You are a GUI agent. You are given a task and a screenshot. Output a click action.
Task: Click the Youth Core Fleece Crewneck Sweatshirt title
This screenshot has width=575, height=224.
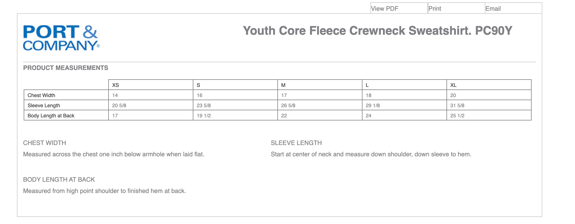(377, 31)
